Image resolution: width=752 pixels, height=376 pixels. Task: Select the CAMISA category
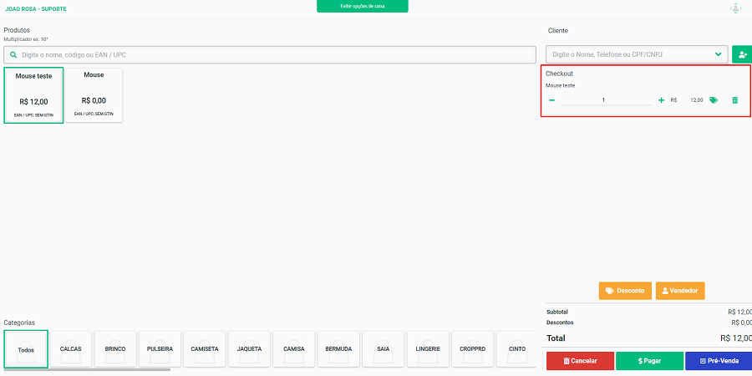pyautogui.click(x=294, y=349)
